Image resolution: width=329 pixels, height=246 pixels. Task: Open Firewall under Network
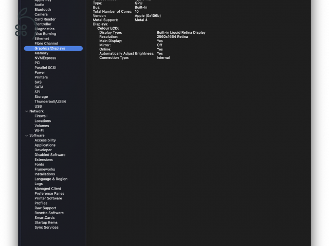[x=41, y=116]
